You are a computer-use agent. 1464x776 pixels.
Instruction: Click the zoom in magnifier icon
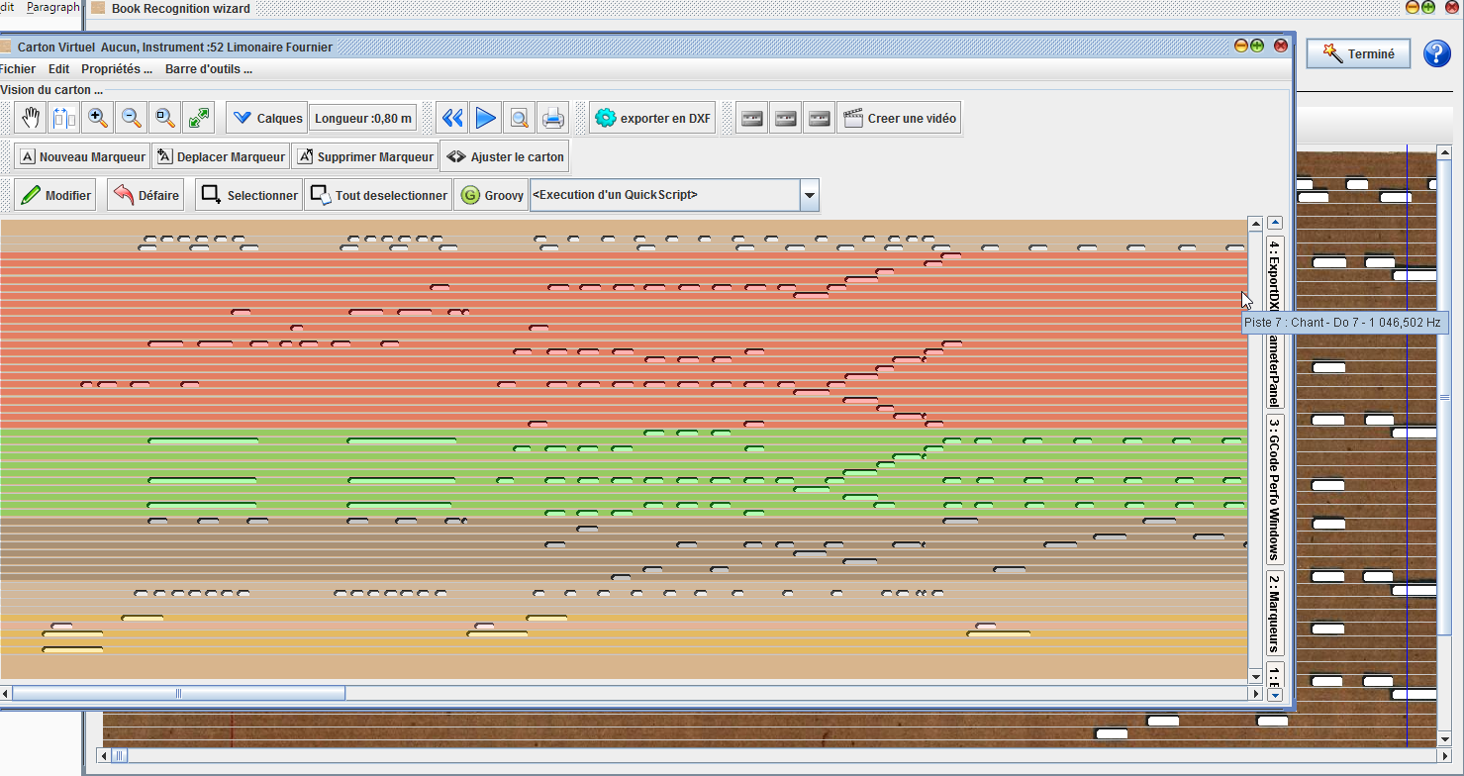click(97, 119)
